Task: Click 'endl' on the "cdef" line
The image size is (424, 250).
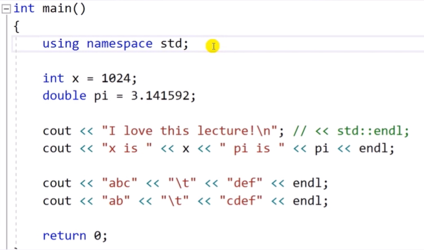Action: pyautogui.click(x=307, y=201)
